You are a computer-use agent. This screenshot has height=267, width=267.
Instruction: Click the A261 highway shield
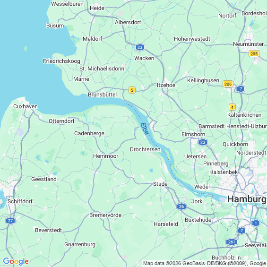(232, 242)
